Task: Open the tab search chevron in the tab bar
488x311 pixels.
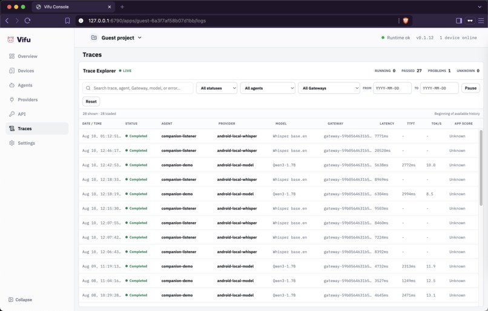Action: pyautogui.click(x=480, y=7)
